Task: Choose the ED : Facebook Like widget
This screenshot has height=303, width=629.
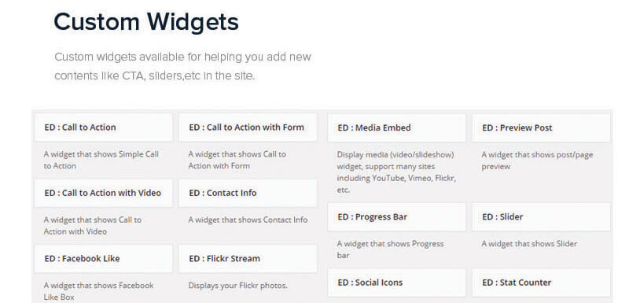Action: (x=104, y=259)
